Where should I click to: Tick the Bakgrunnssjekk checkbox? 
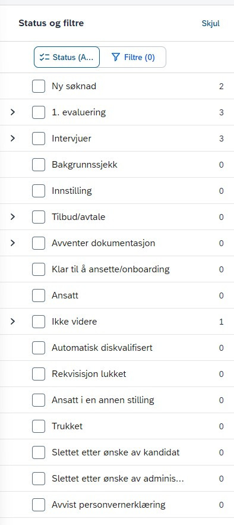(x=39, y=165)
